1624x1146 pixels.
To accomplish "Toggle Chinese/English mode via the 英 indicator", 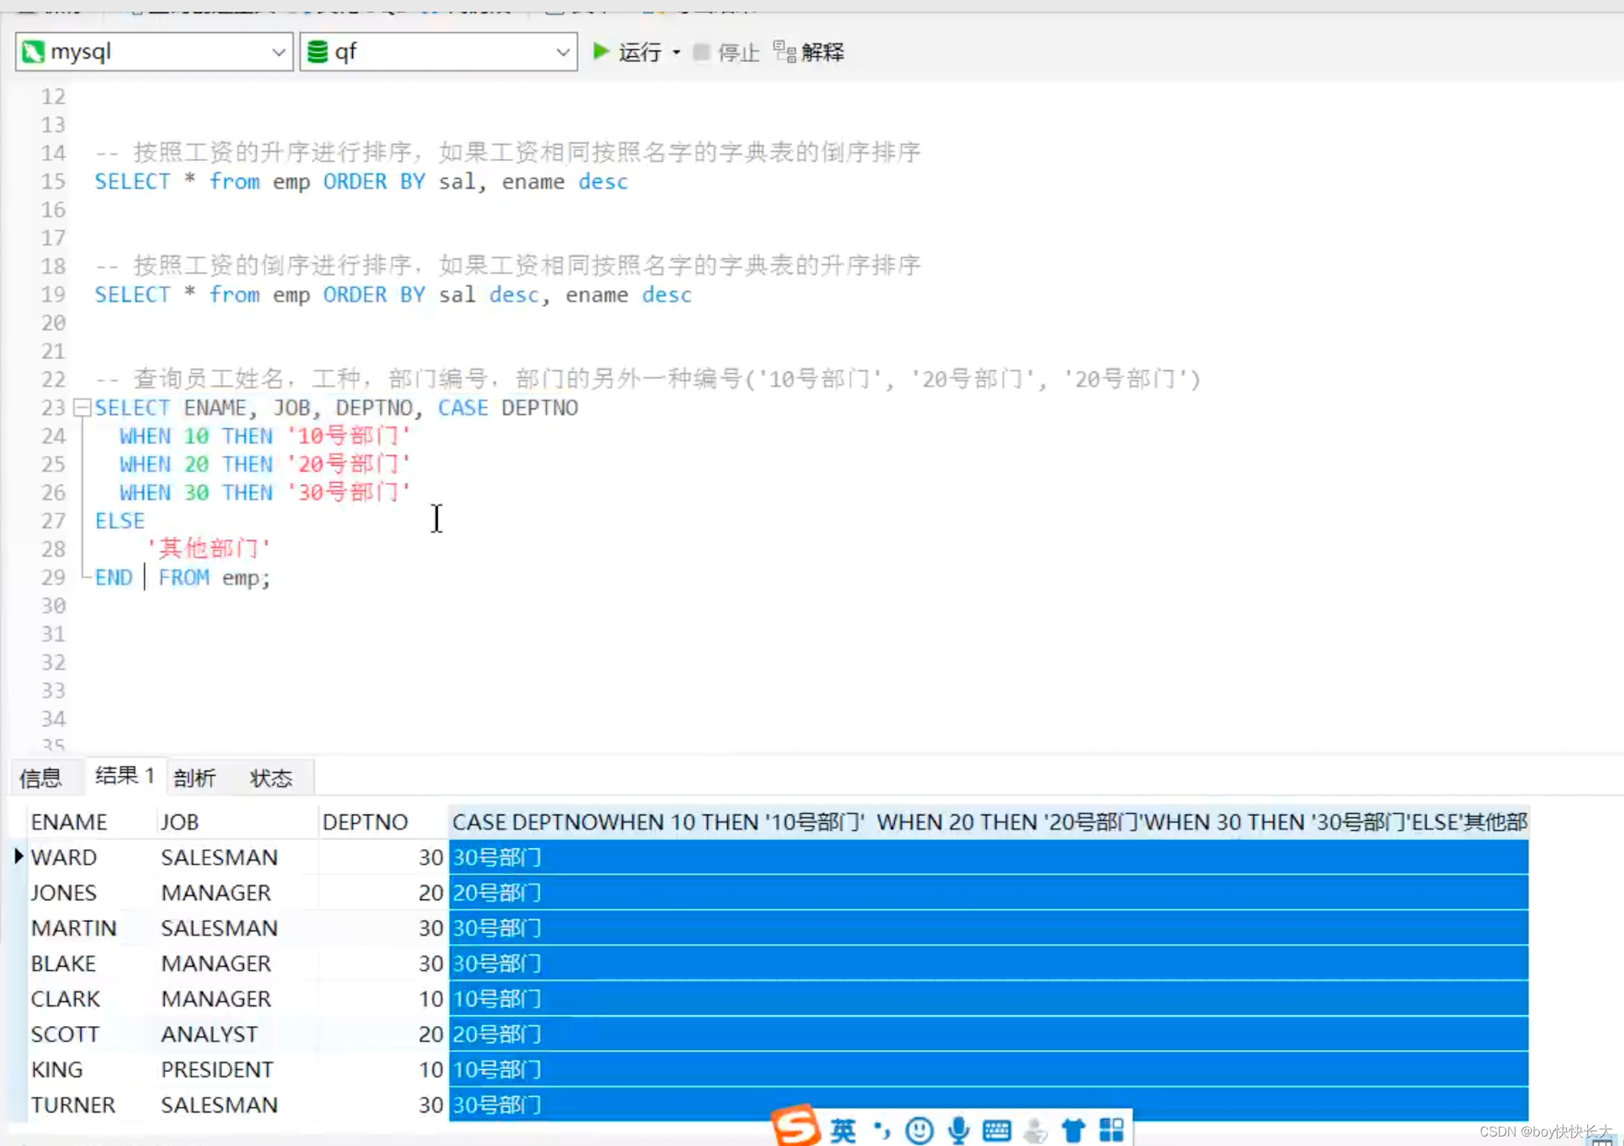I will (x=842, y=1129).
